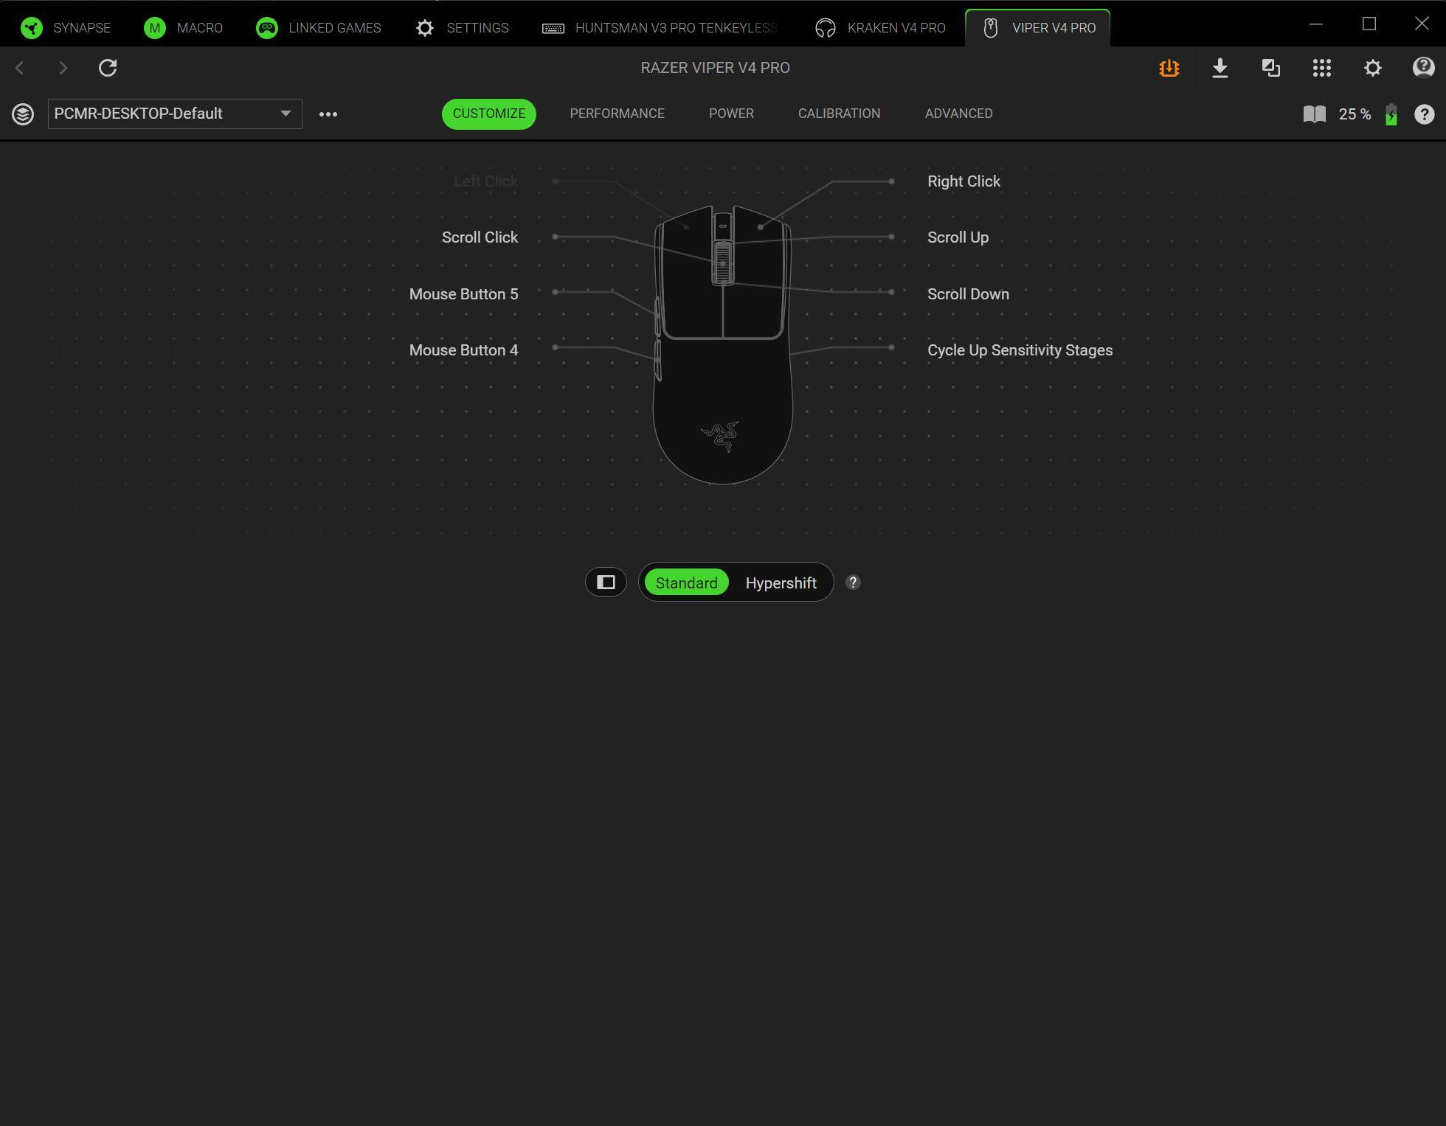
Task: Open the Advanced tab
Action: point(959,114)
